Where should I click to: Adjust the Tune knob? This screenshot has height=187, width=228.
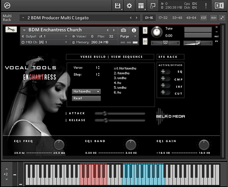click(157, 32)
